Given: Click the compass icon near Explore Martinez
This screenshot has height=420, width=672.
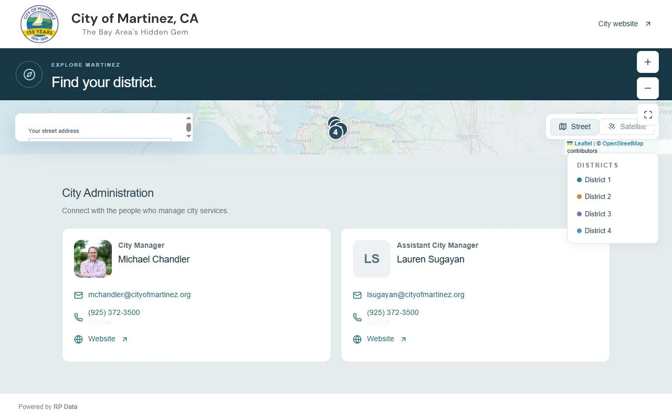Looking at the screenshot, I should [29, 75].
